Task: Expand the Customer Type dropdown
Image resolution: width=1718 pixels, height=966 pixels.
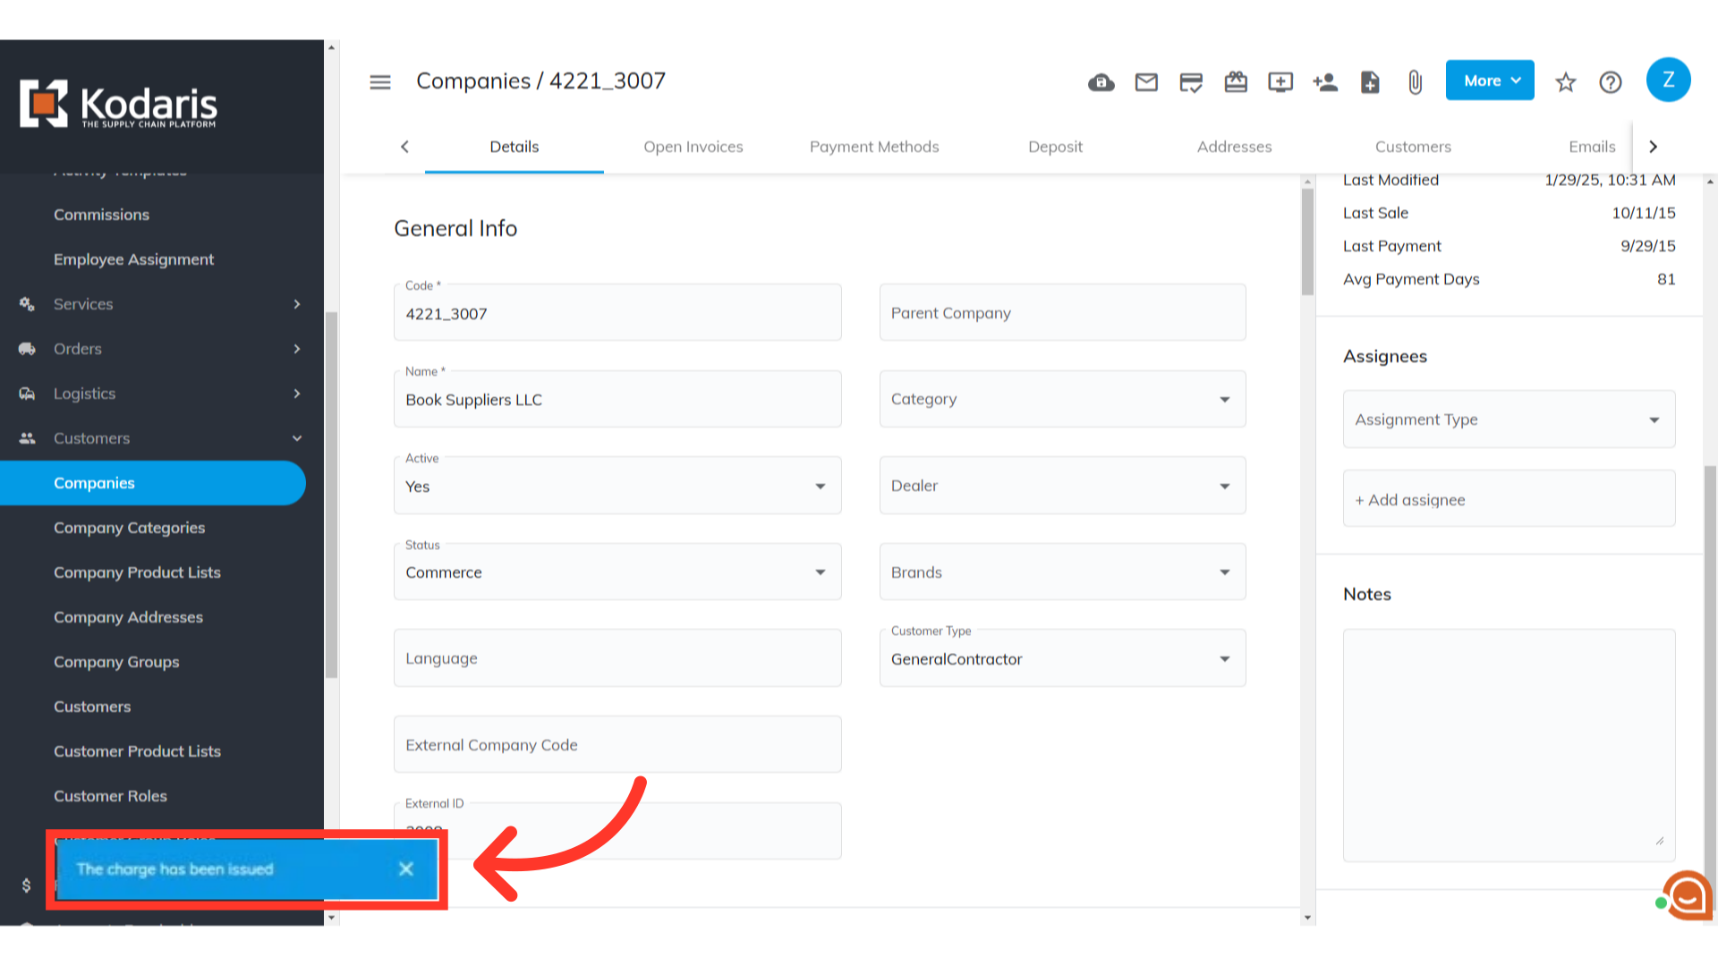Action: coord(1062,658)
